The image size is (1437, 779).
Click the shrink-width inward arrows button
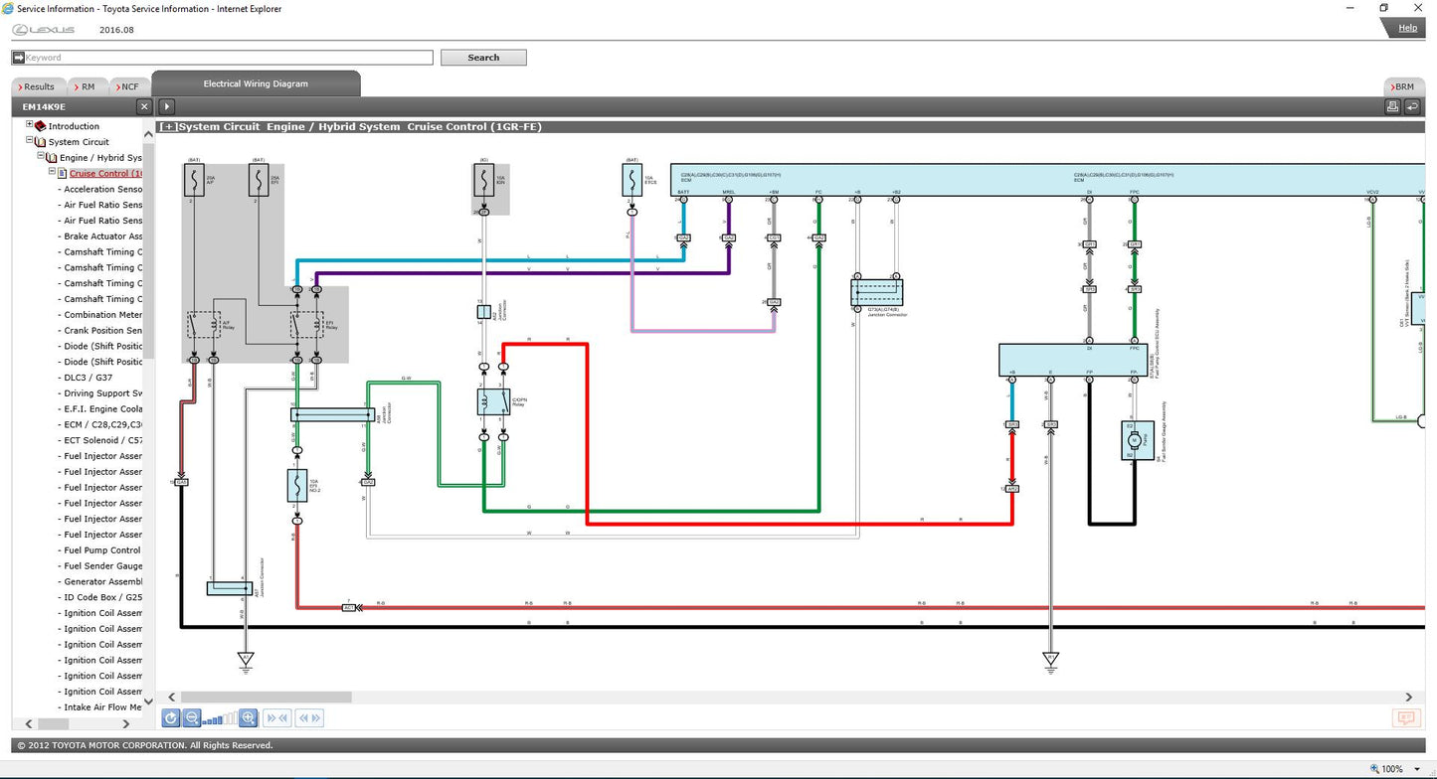click(x=277, y=718)
